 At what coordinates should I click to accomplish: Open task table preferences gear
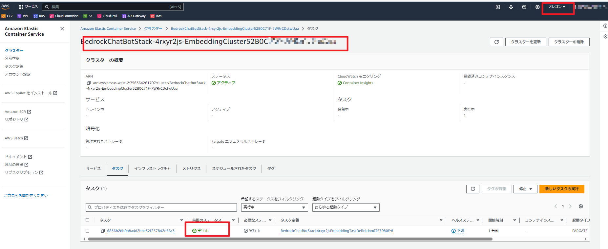[x=581, y=206]
